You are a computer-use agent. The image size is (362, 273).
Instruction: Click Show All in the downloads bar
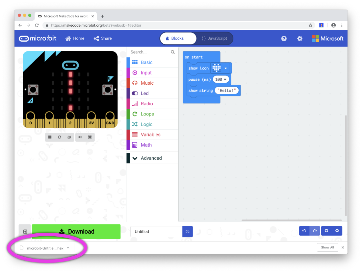327,247
